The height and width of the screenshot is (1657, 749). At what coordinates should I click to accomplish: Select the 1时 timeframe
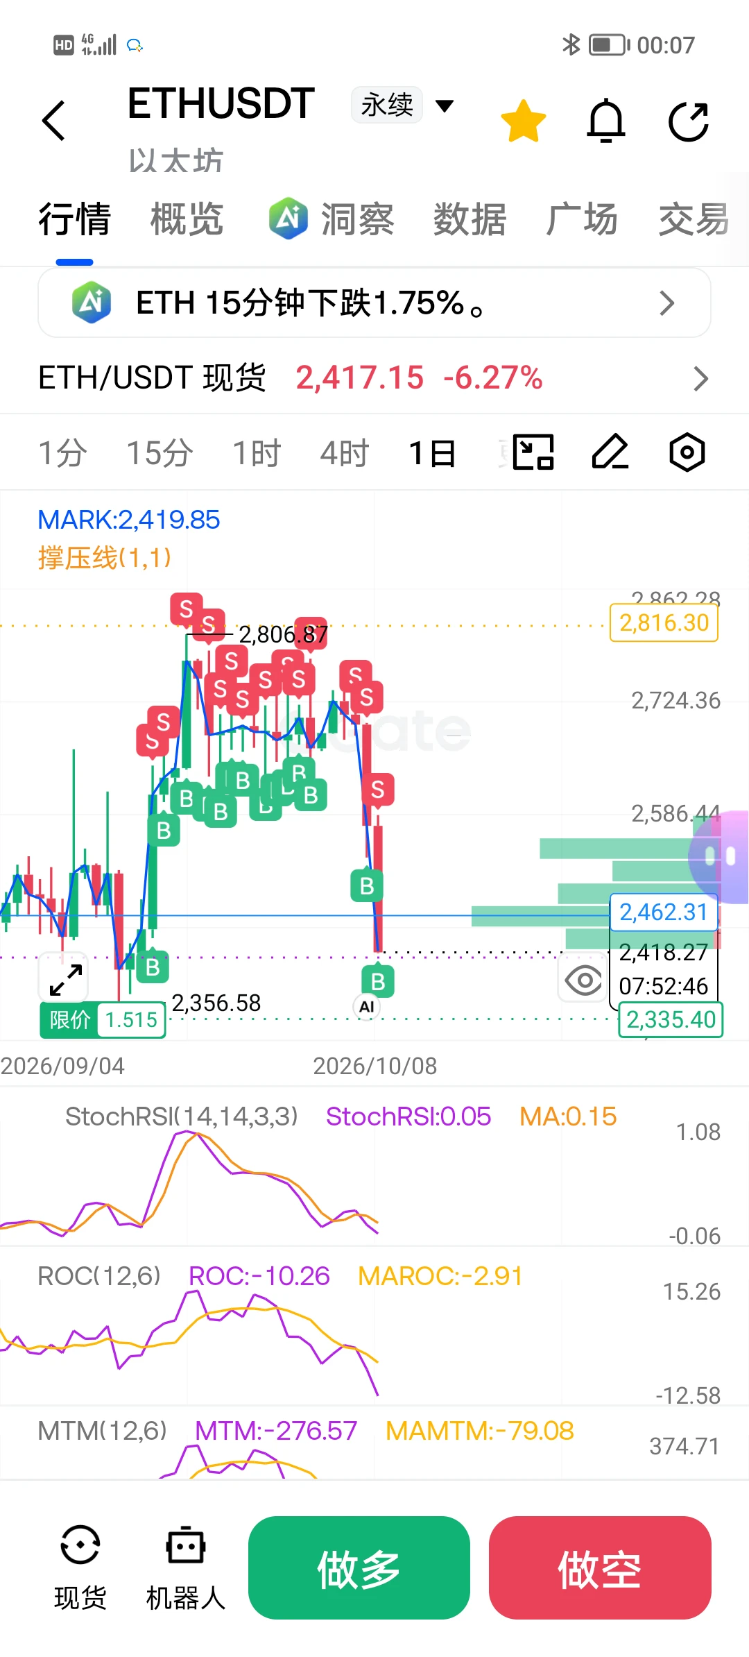[257, 453]
